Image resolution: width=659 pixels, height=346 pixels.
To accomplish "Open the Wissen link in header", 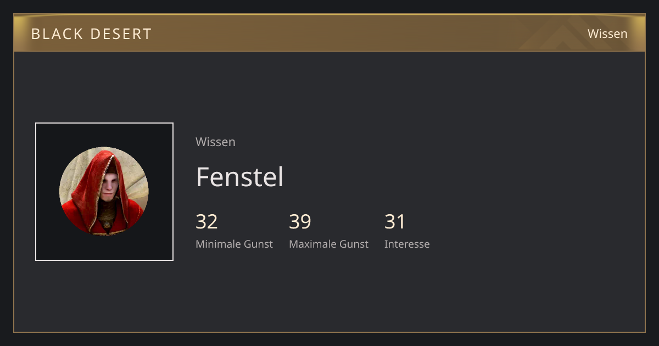I will coord(607,34).
